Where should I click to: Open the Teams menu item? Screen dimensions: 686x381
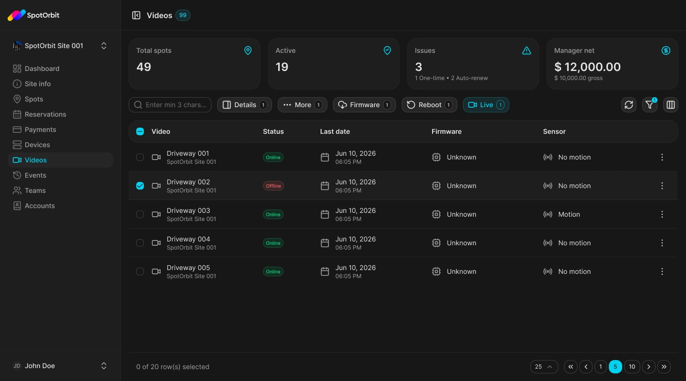[61, 190]
